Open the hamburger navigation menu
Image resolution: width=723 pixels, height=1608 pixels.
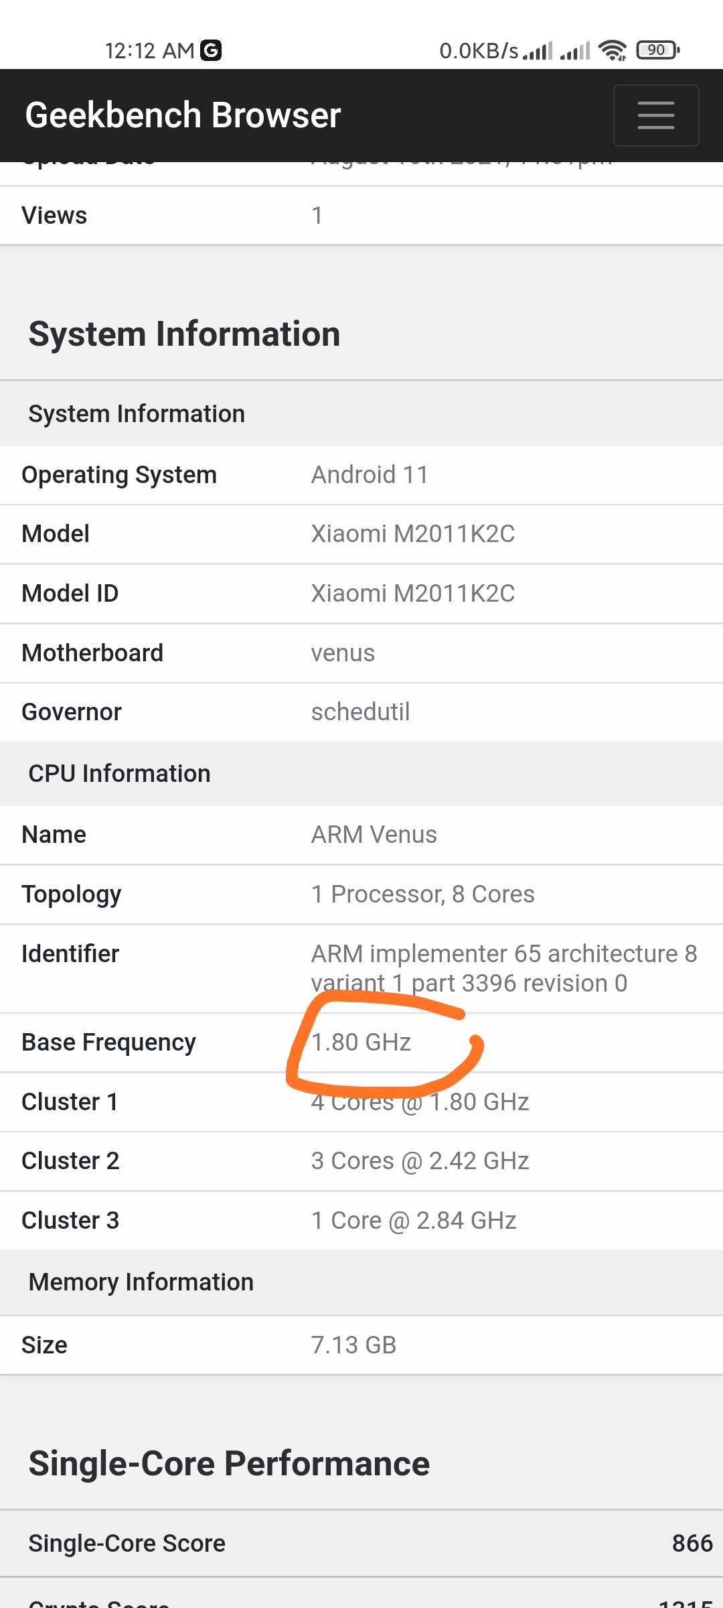point(656,115)
